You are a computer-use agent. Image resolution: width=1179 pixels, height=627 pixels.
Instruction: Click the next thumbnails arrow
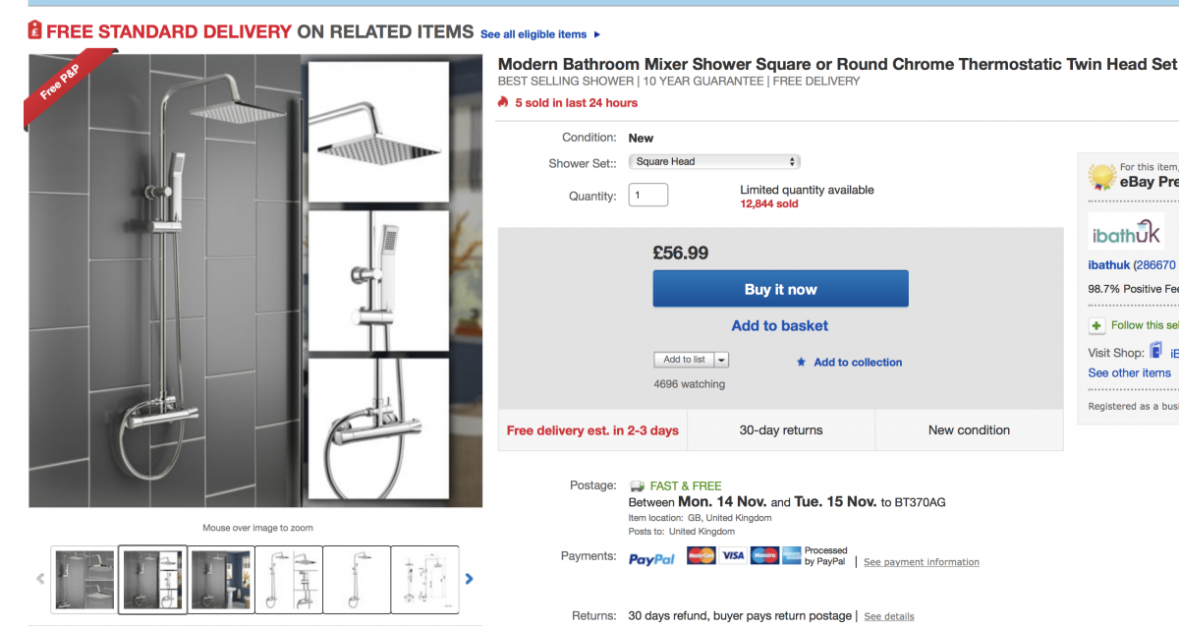tap(469, 579)
